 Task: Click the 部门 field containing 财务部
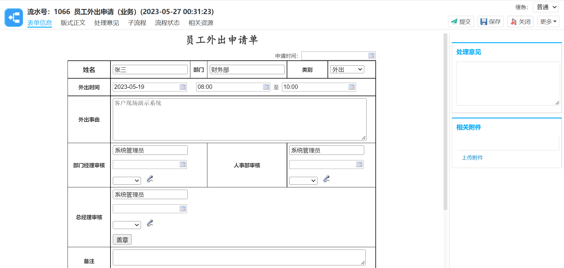[247, 69]
